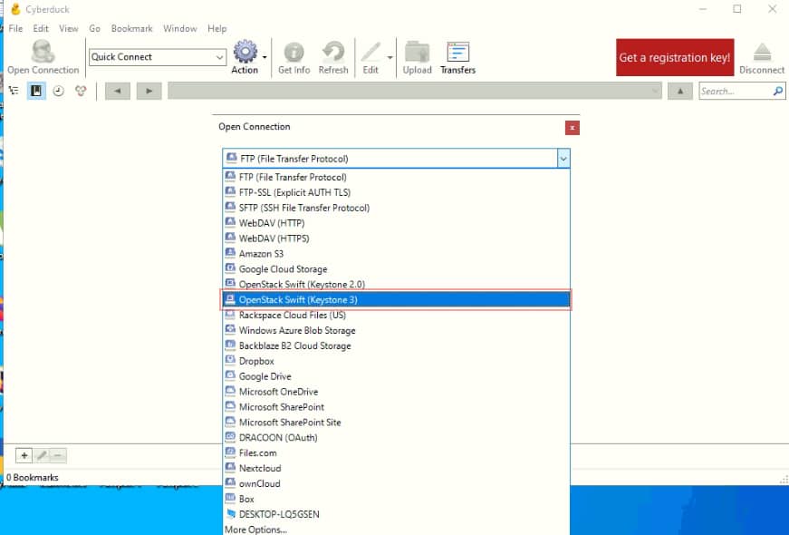
Task: Open the Transfers window icon
Action: (x=457, y=53)
